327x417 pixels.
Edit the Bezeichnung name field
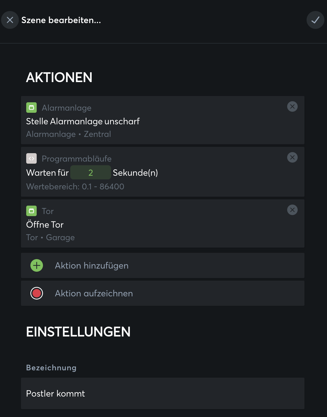point(162,393)
